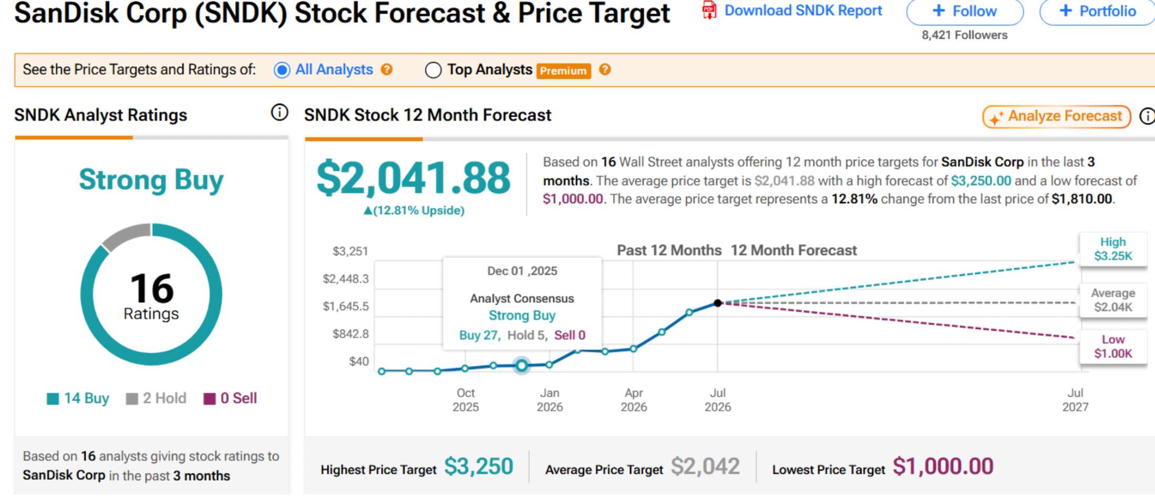Click the Analyze Forecast button label
This screenshot has width=1155, height=496.
pyautogui.click(x=1065, y=116)
